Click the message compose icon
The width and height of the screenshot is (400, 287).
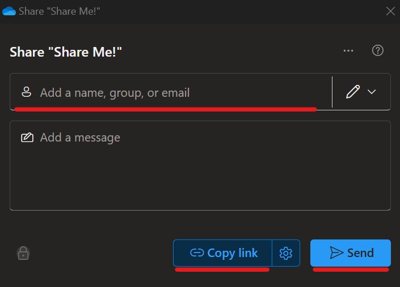click(x=27, y=138)
